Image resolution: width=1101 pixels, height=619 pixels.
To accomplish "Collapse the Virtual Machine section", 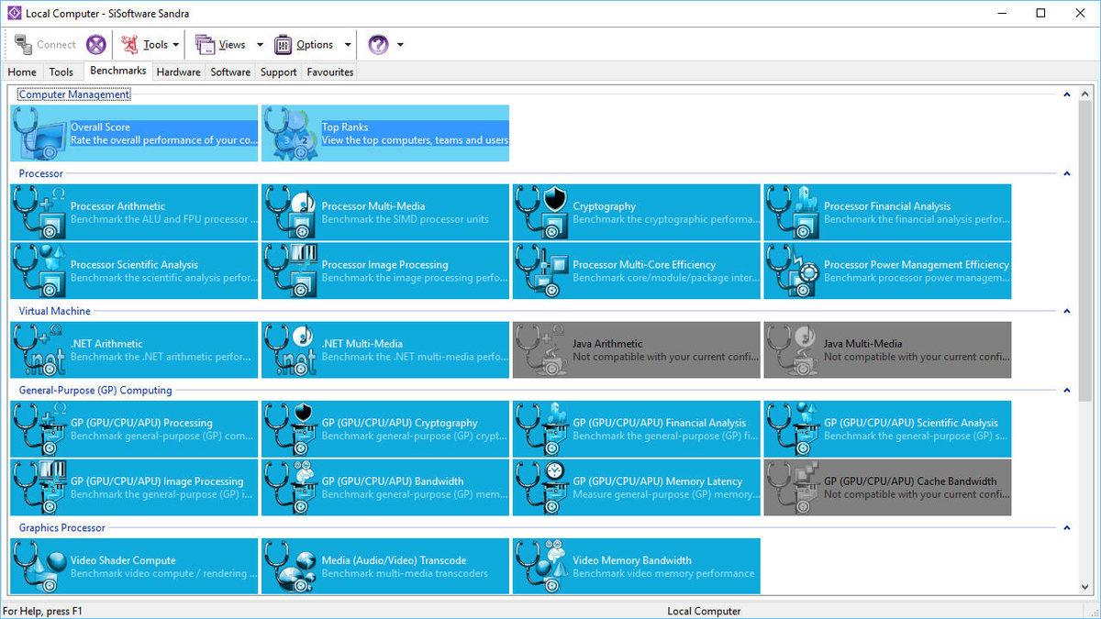I will pyautogui.click(x=1067, y=311).
